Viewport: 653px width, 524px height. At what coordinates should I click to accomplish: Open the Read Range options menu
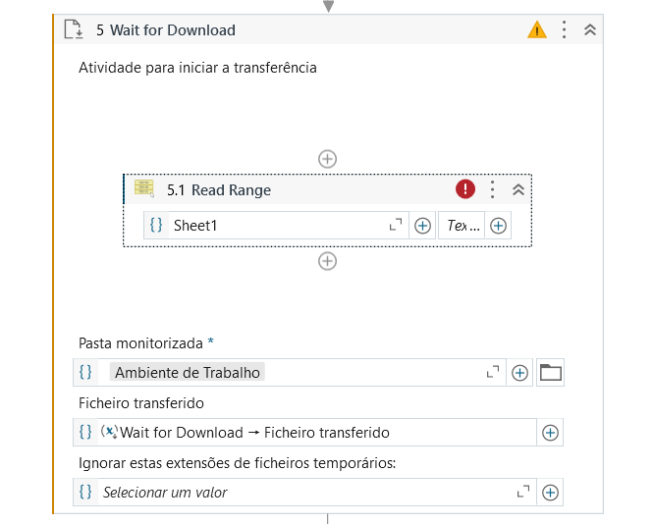click(493, 189)
